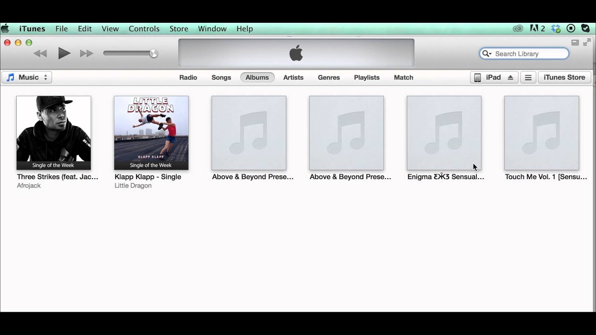Switch to the Songs view
Image resolution: width=596 pixels, height=335 pixels.
[221, 78]
